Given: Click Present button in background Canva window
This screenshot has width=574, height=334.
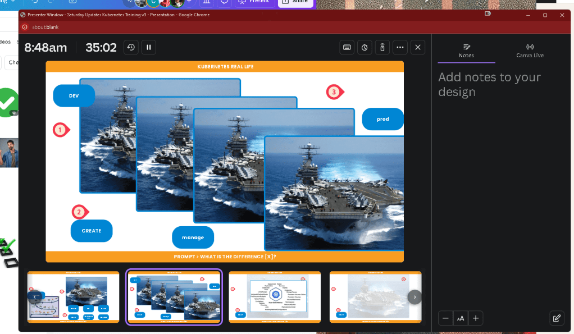Looking at the screenshot, I should 253,2.
